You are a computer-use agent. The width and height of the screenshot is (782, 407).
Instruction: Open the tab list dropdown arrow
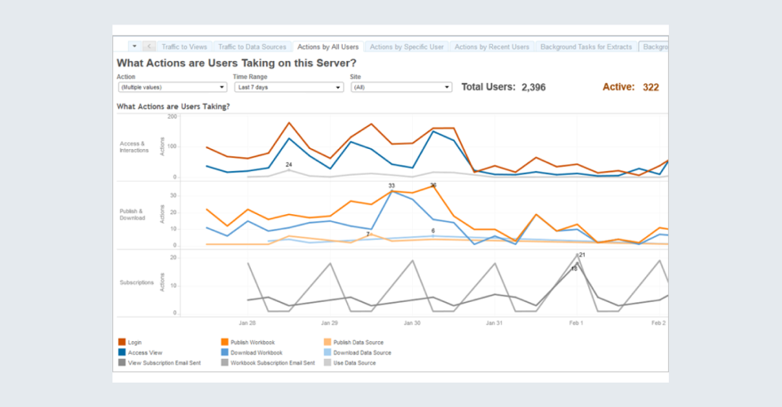click(134, 46)
